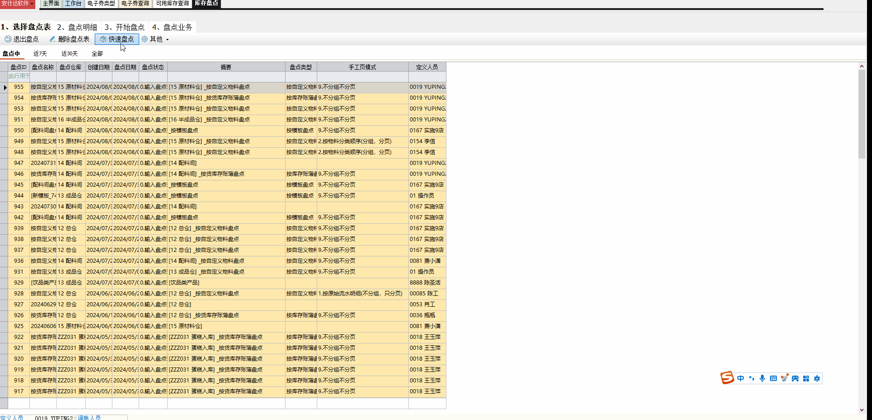Select the 全部 filter
Screen dimensions: 872x420
[x=97, y=53]
